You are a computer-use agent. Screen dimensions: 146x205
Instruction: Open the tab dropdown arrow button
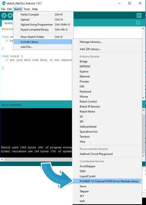click(x=138, y=23)
